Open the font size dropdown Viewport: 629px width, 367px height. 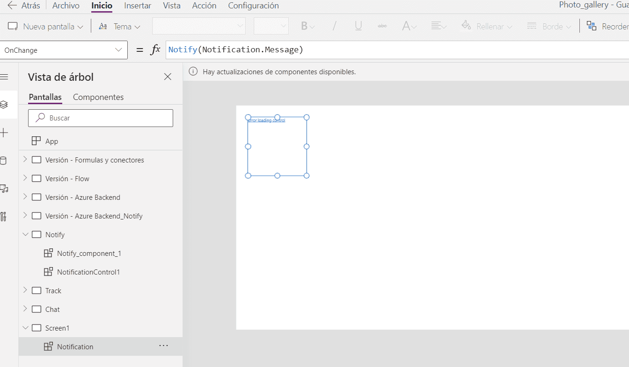pyautogui.click(x=271, y=26)
